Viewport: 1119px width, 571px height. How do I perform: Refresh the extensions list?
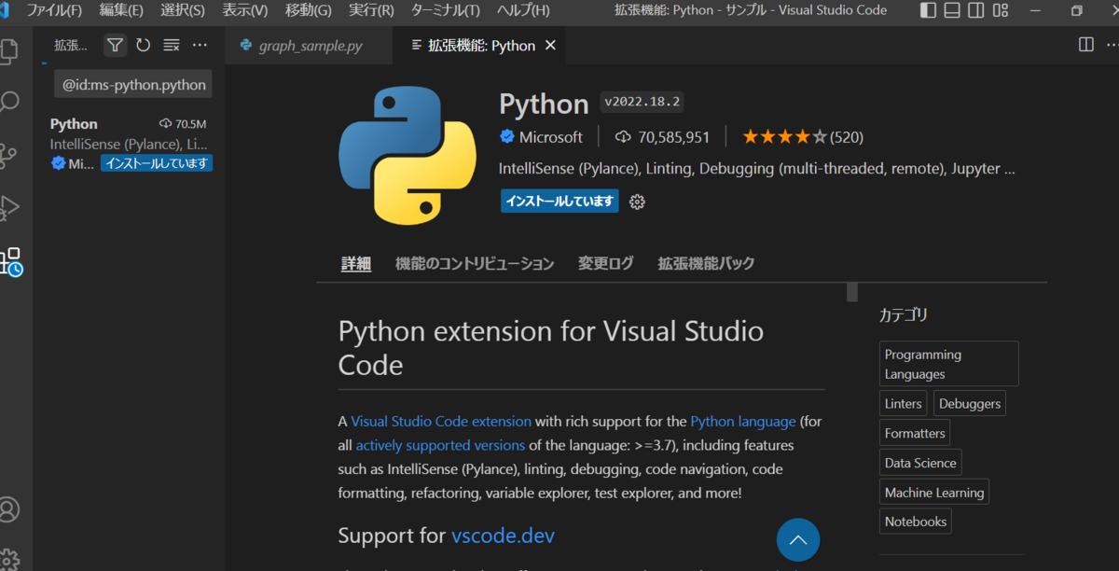click(143, 45)
